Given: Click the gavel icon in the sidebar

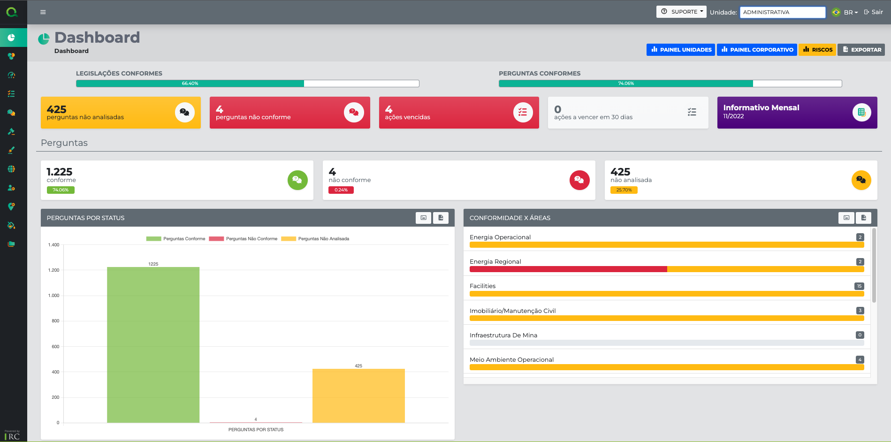Looking at the screenshot, I should [x=11, y=131].
